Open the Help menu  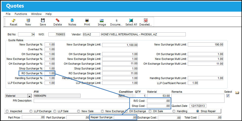point(49,14)
